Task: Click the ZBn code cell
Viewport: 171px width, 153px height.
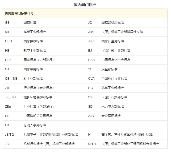Action: pos(12,107)
